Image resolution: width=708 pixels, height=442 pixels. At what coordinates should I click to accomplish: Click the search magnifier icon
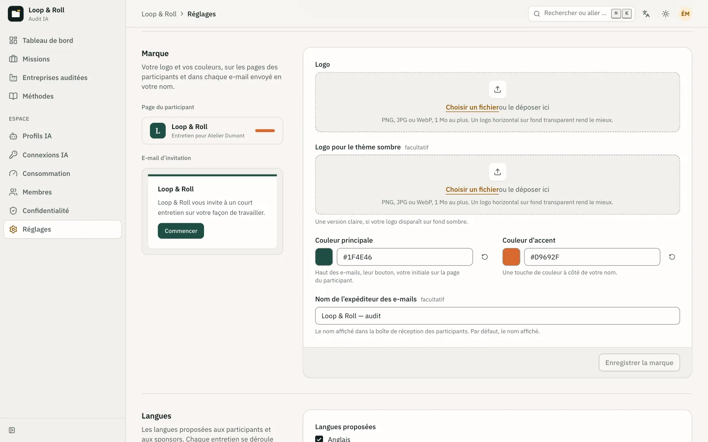(x=537, y=14)
